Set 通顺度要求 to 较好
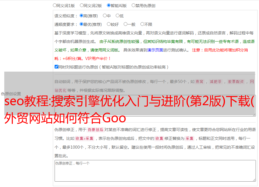The height and width of the screenshot is (187, 259). 109,24
